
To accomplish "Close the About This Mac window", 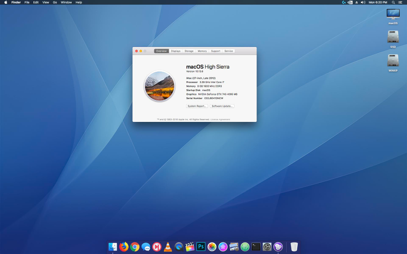I will [x=136, y=51].
